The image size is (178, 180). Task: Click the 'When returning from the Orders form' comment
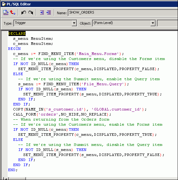tap(61, 119)
